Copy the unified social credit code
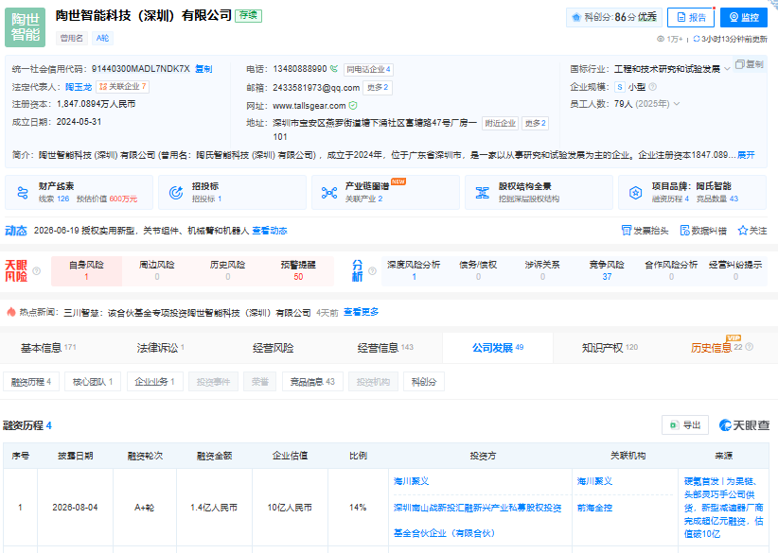The width and height of the screenshot is (778, 553). tap(203, 69)
